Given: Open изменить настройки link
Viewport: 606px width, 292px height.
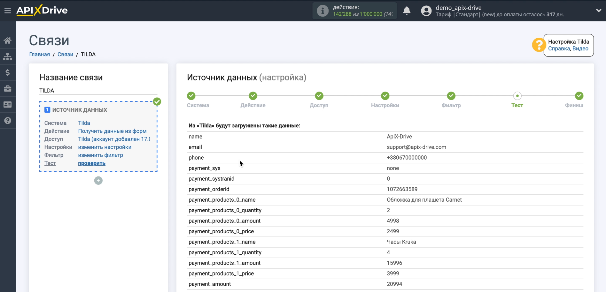Looking at the screenshot, I should [x=105, y=147].
